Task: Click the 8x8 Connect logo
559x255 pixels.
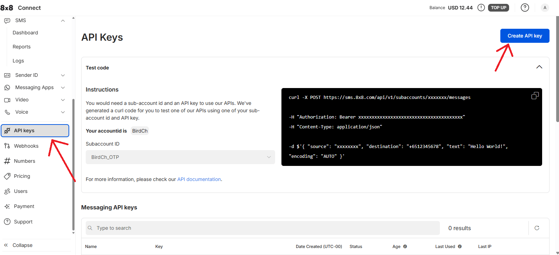Action: [20, 8]
